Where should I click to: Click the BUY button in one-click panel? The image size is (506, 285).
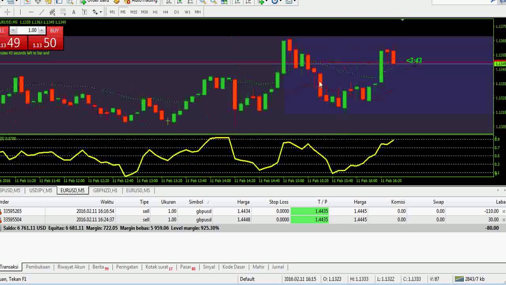(55, 30)
